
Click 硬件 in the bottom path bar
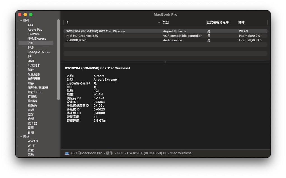(109, 153)
